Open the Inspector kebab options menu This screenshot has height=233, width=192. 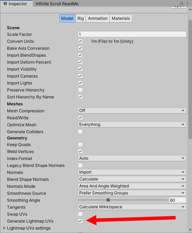[187, 3]
